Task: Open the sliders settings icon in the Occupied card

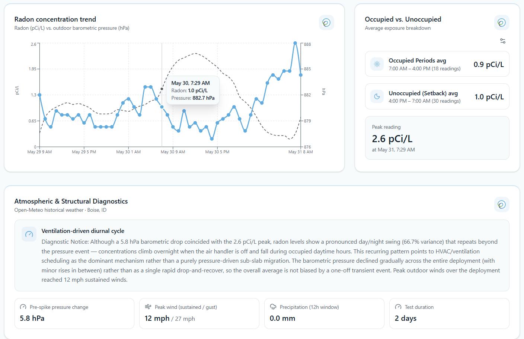Action: pyautogui.click(x=503, y=41)
